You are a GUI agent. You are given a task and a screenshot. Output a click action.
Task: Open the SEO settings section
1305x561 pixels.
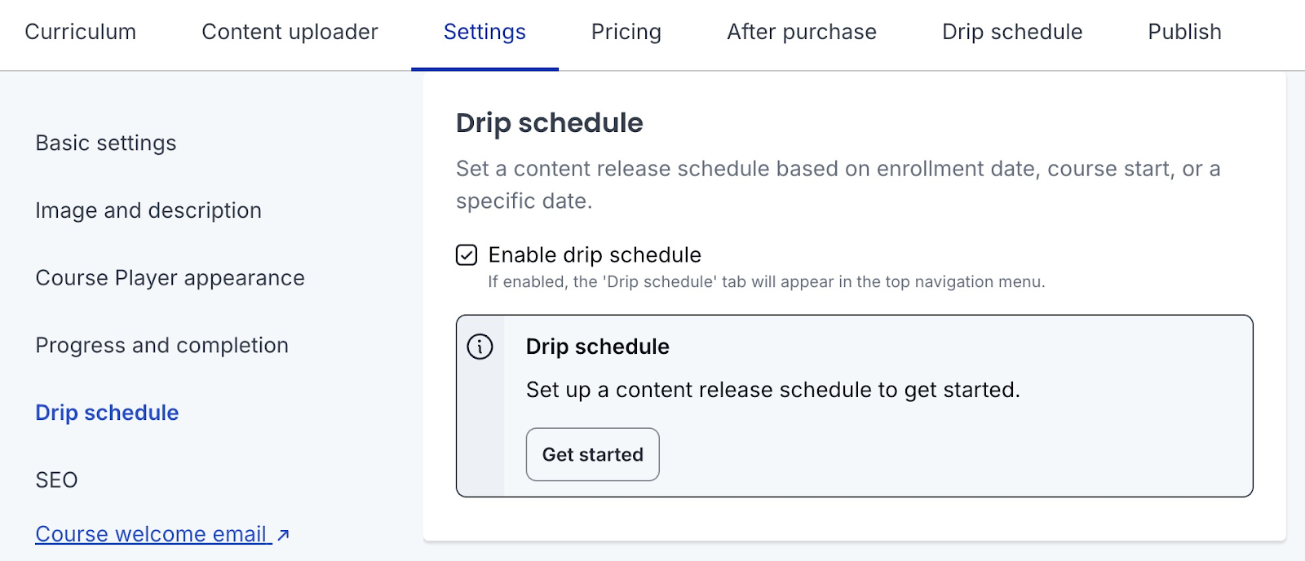click(x=56, y=480)
